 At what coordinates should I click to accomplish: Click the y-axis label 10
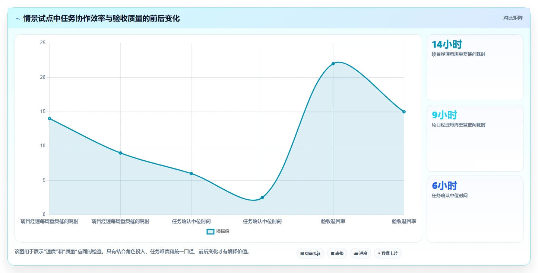[43, 146]
